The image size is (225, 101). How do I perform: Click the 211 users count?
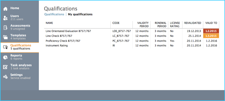click(x=17, y=19)
